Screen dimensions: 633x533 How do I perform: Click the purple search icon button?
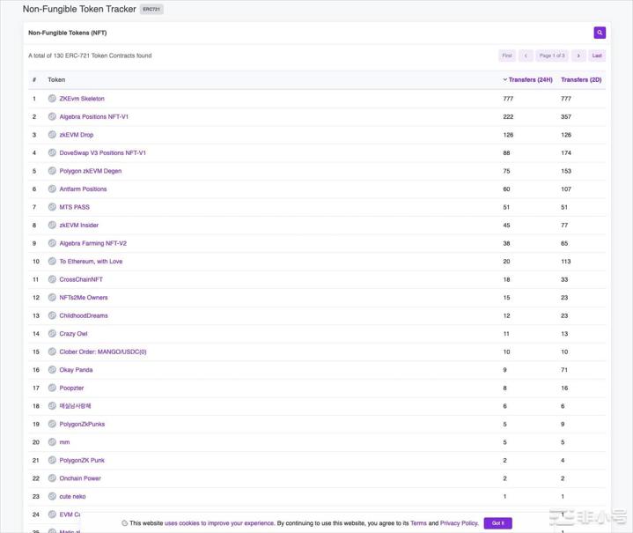600,33
